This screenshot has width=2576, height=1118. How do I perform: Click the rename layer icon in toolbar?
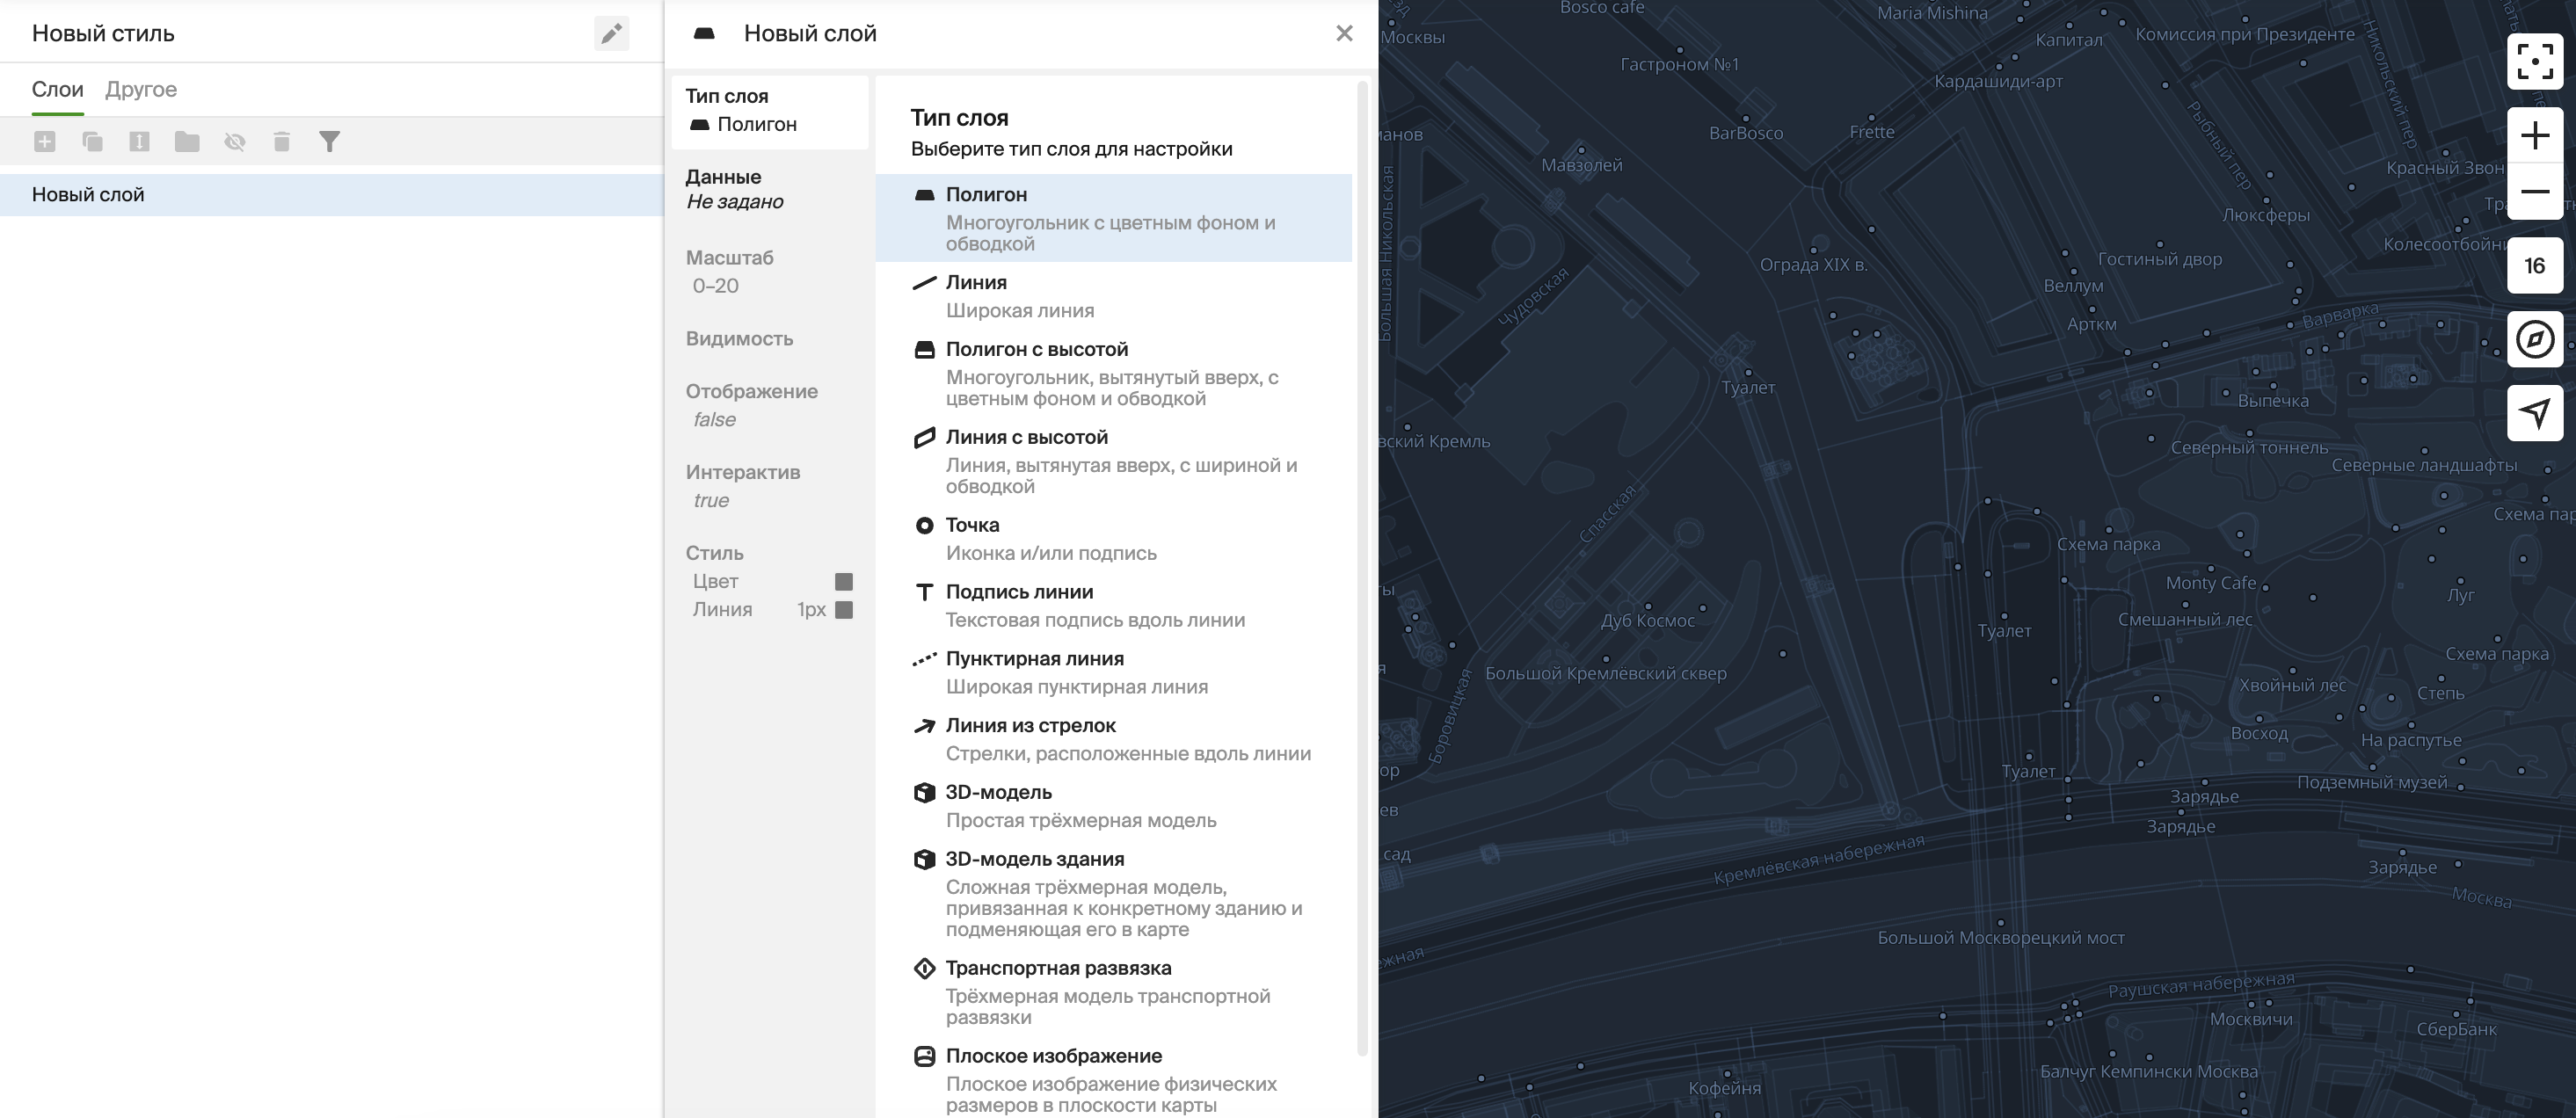tap(139, 141)
